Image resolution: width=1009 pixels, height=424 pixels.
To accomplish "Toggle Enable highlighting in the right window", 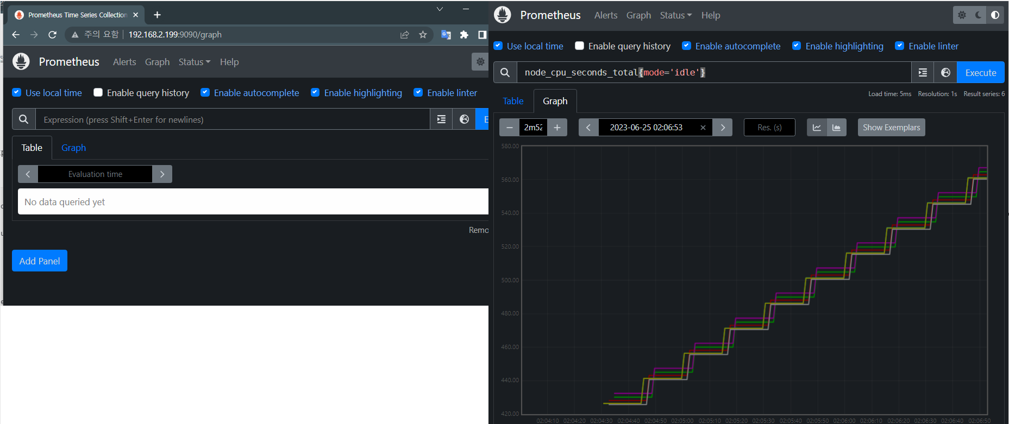I will (x=797, y=46).
